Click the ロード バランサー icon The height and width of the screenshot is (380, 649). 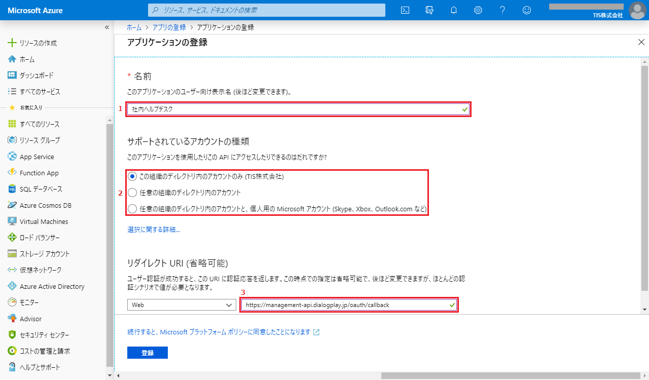coord(12,238)
